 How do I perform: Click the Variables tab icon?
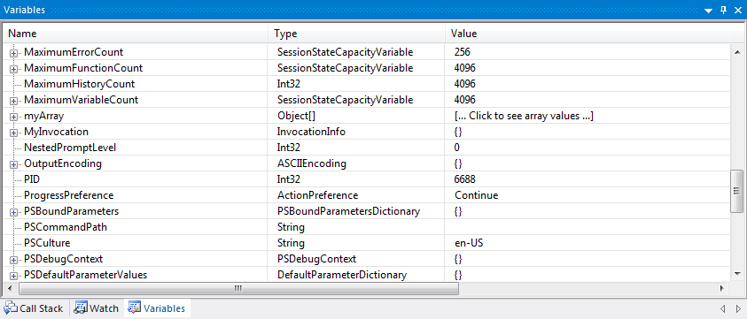pyautogui.click(x=135, y=308)
